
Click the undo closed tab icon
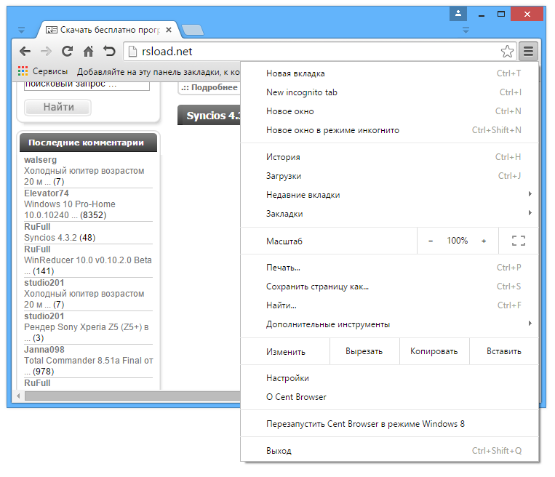point(109,52)
